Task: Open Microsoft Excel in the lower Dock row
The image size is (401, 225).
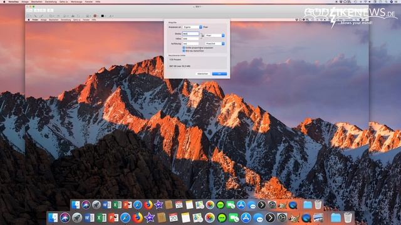Action: 102,217
